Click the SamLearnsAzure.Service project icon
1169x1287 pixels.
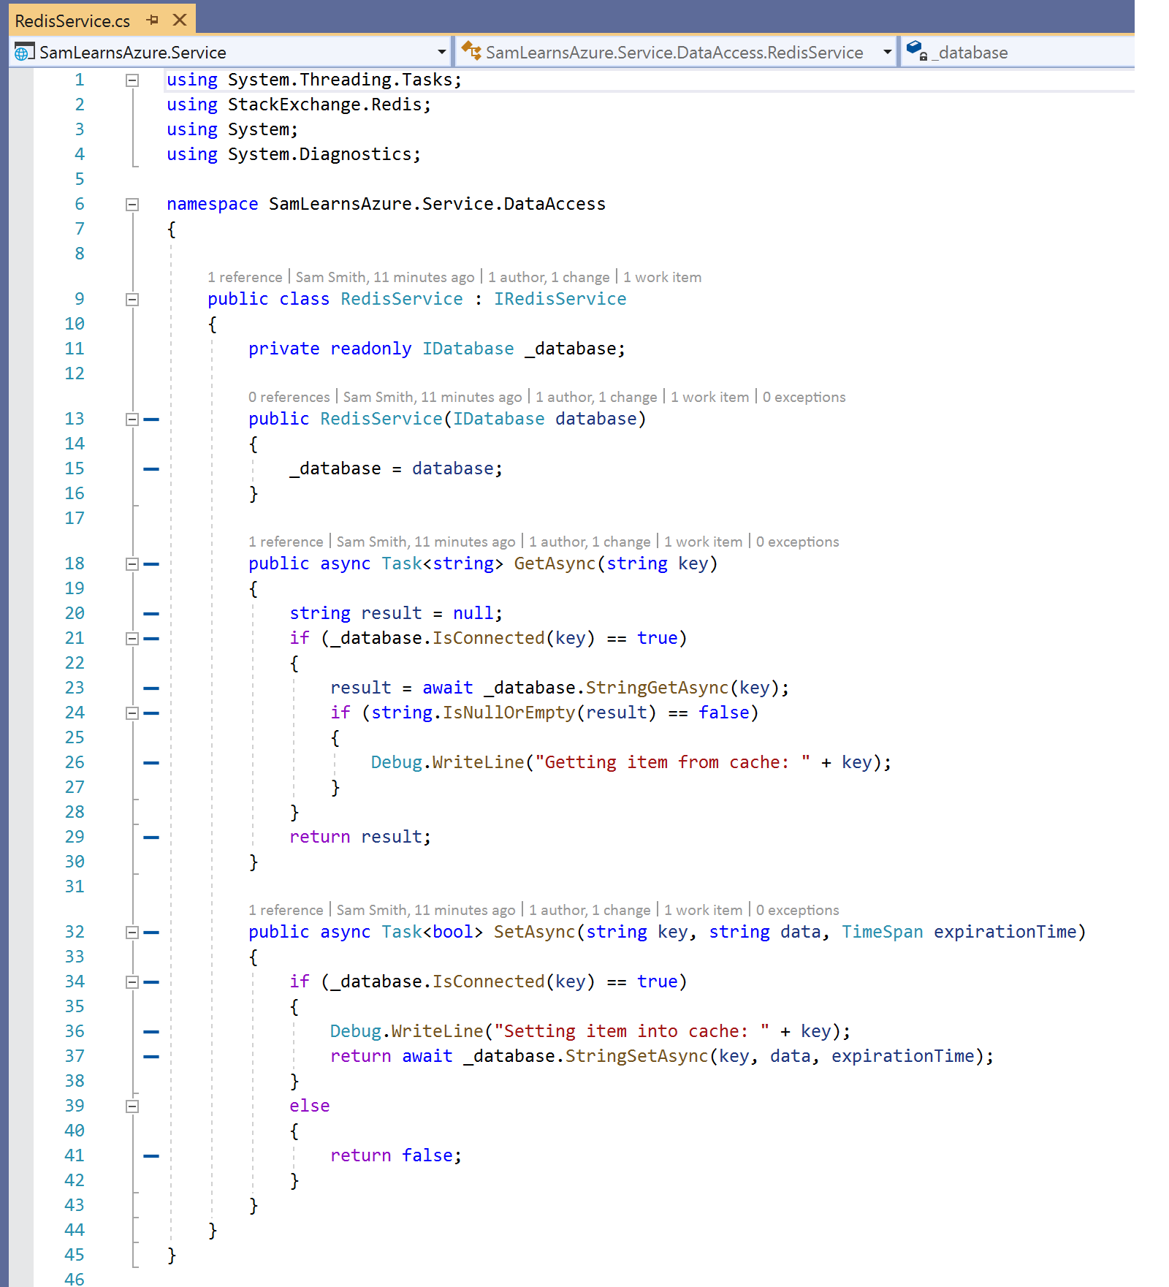point(24,53)
